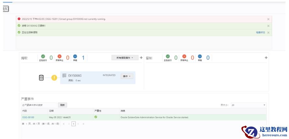Click extract other blue icon
Image resolution: width=289 pixels, height=139 pixels.
pyautogui.click(x=75, y=56)
